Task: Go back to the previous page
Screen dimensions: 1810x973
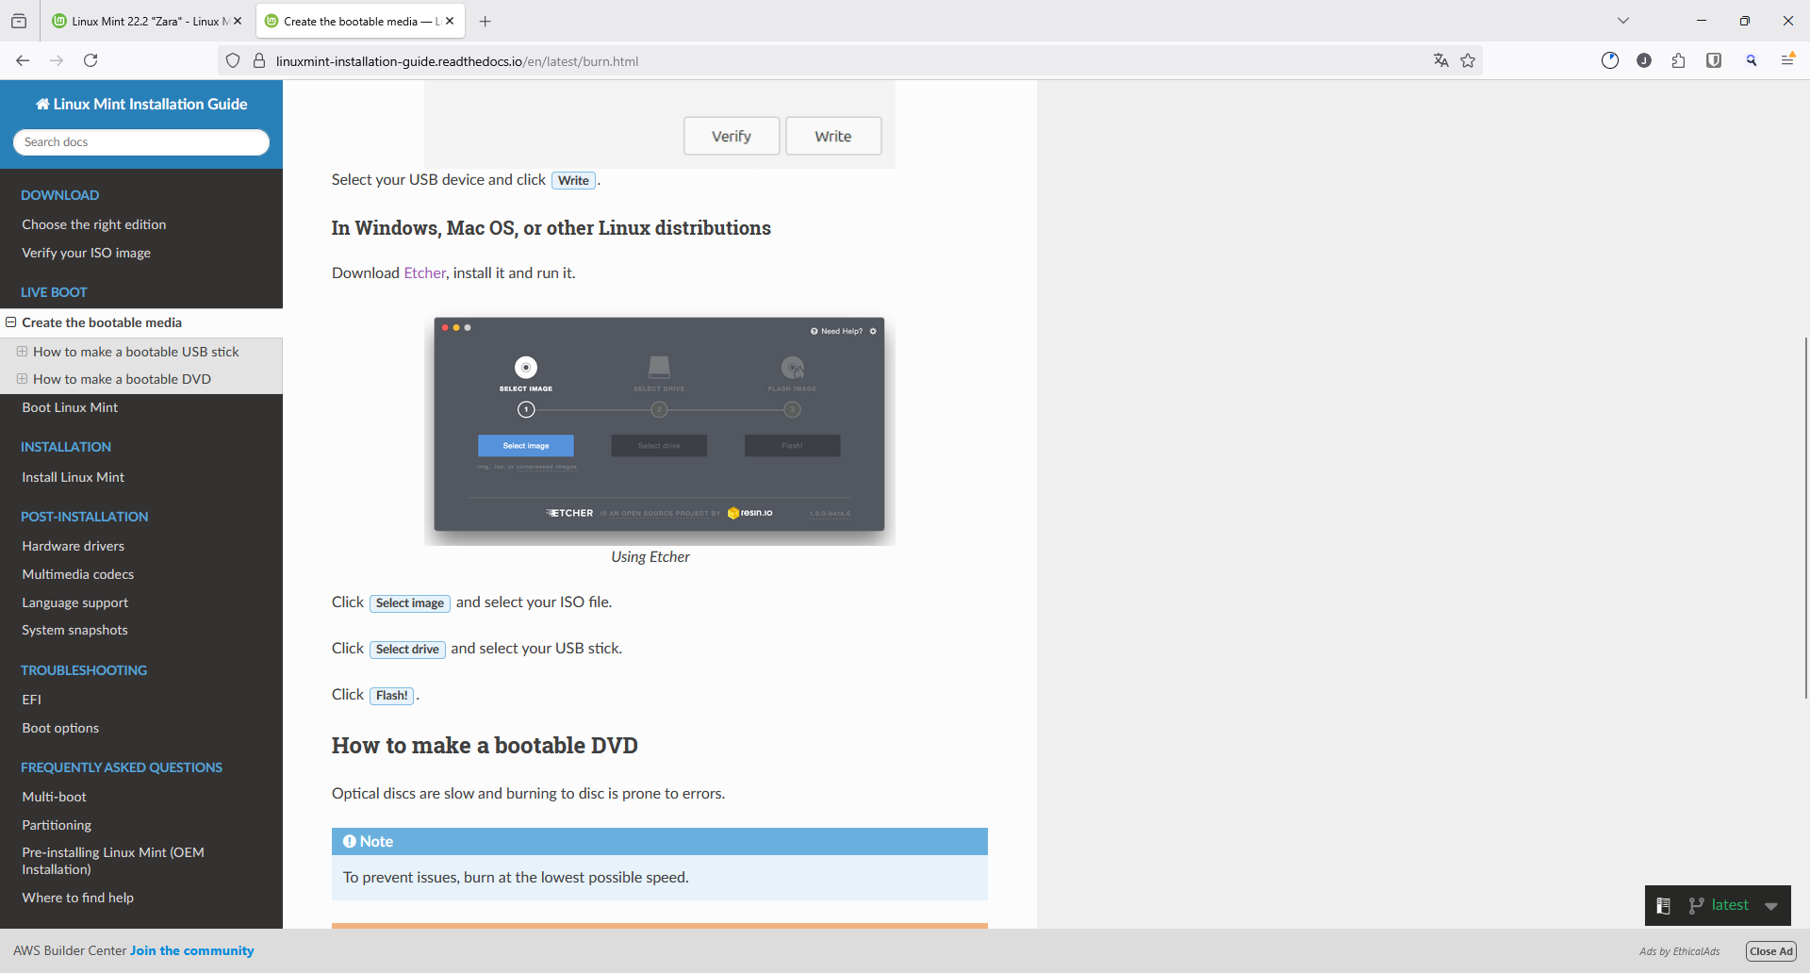Action: 23,60
